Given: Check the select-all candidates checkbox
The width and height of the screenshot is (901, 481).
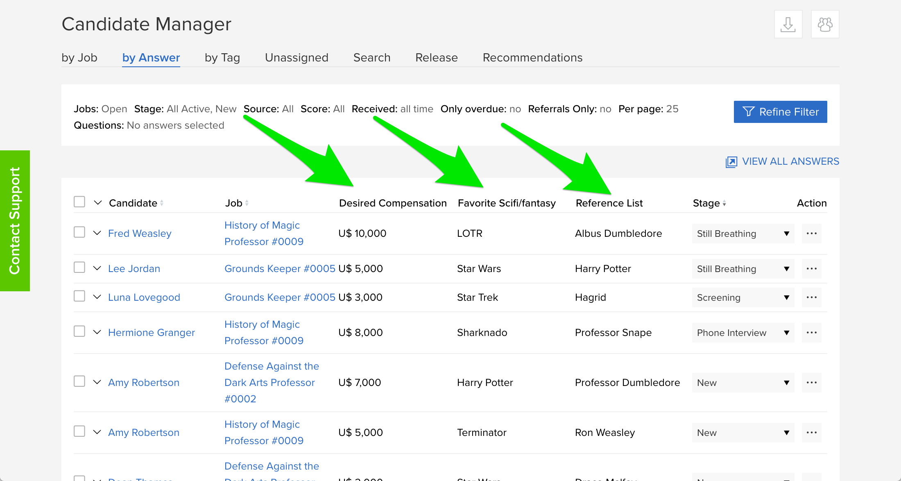Looking at the screenshot, I should click(x=79, y=202).
